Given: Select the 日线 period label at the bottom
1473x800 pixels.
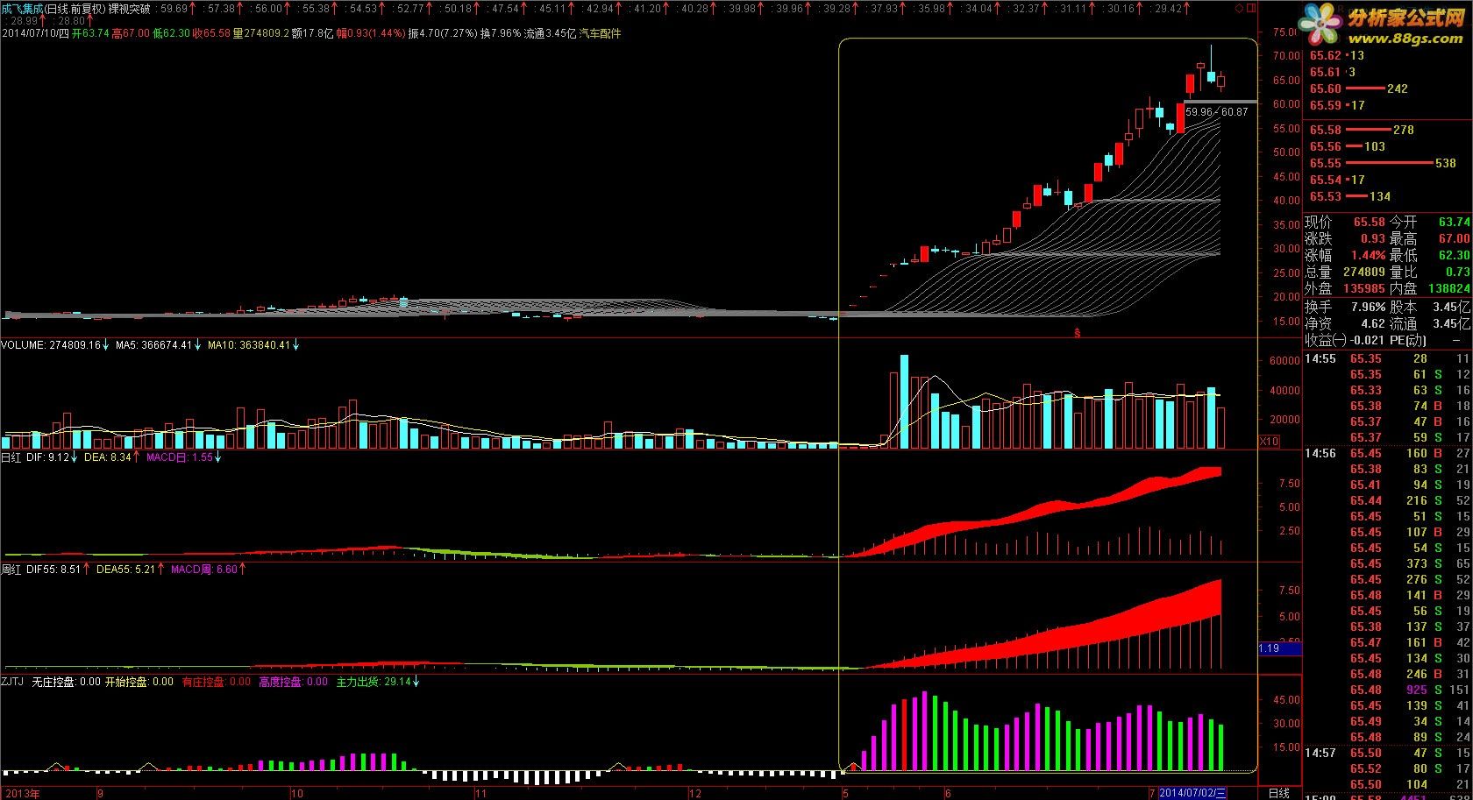Looking at the screenshot, I should (x=1278, y=793).
